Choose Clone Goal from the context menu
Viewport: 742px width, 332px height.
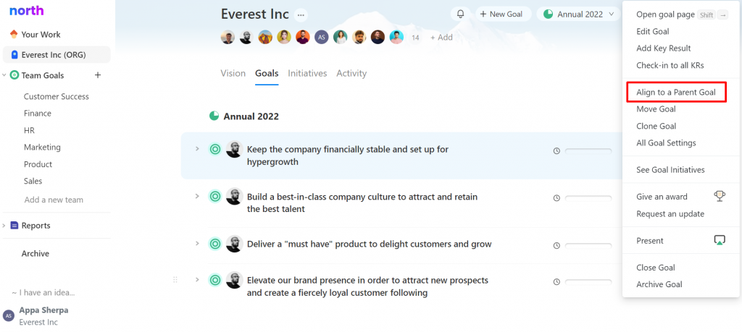click(656, 126)
